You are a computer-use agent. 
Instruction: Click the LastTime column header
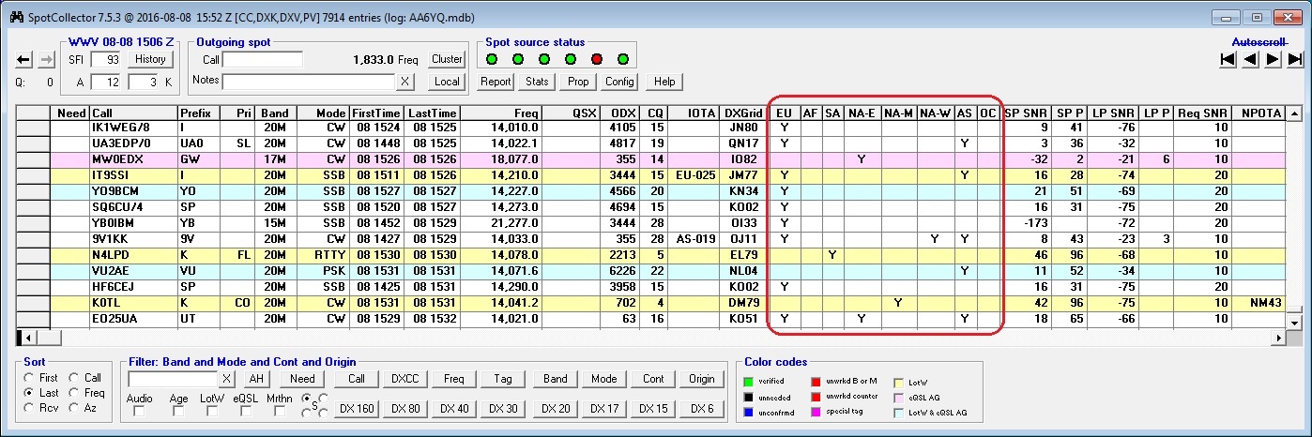point(432,113)
